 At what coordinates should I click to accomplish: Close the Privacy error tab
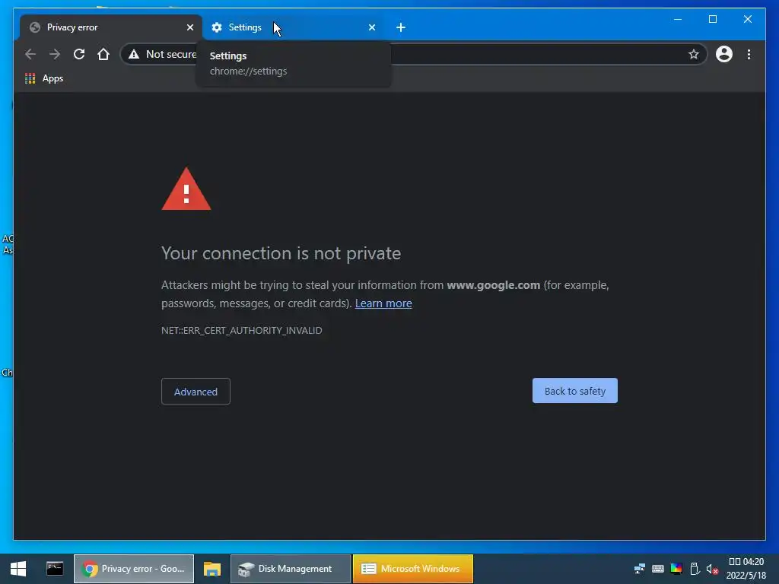pos(189,27)
